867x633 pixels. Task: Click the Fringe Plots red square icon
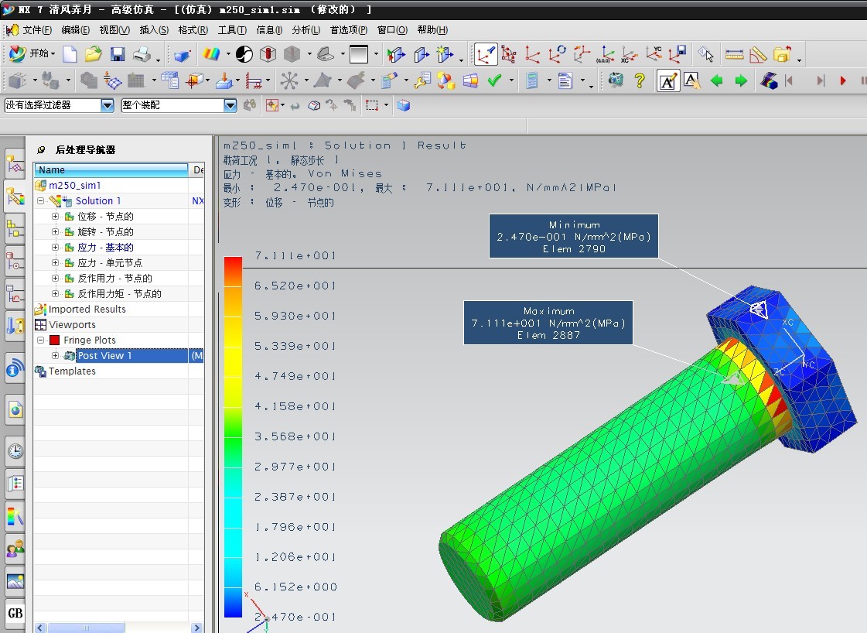click(x=54, y=340)
